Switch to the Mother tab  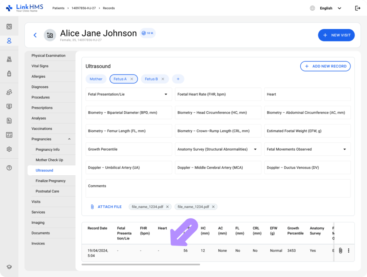96,79
